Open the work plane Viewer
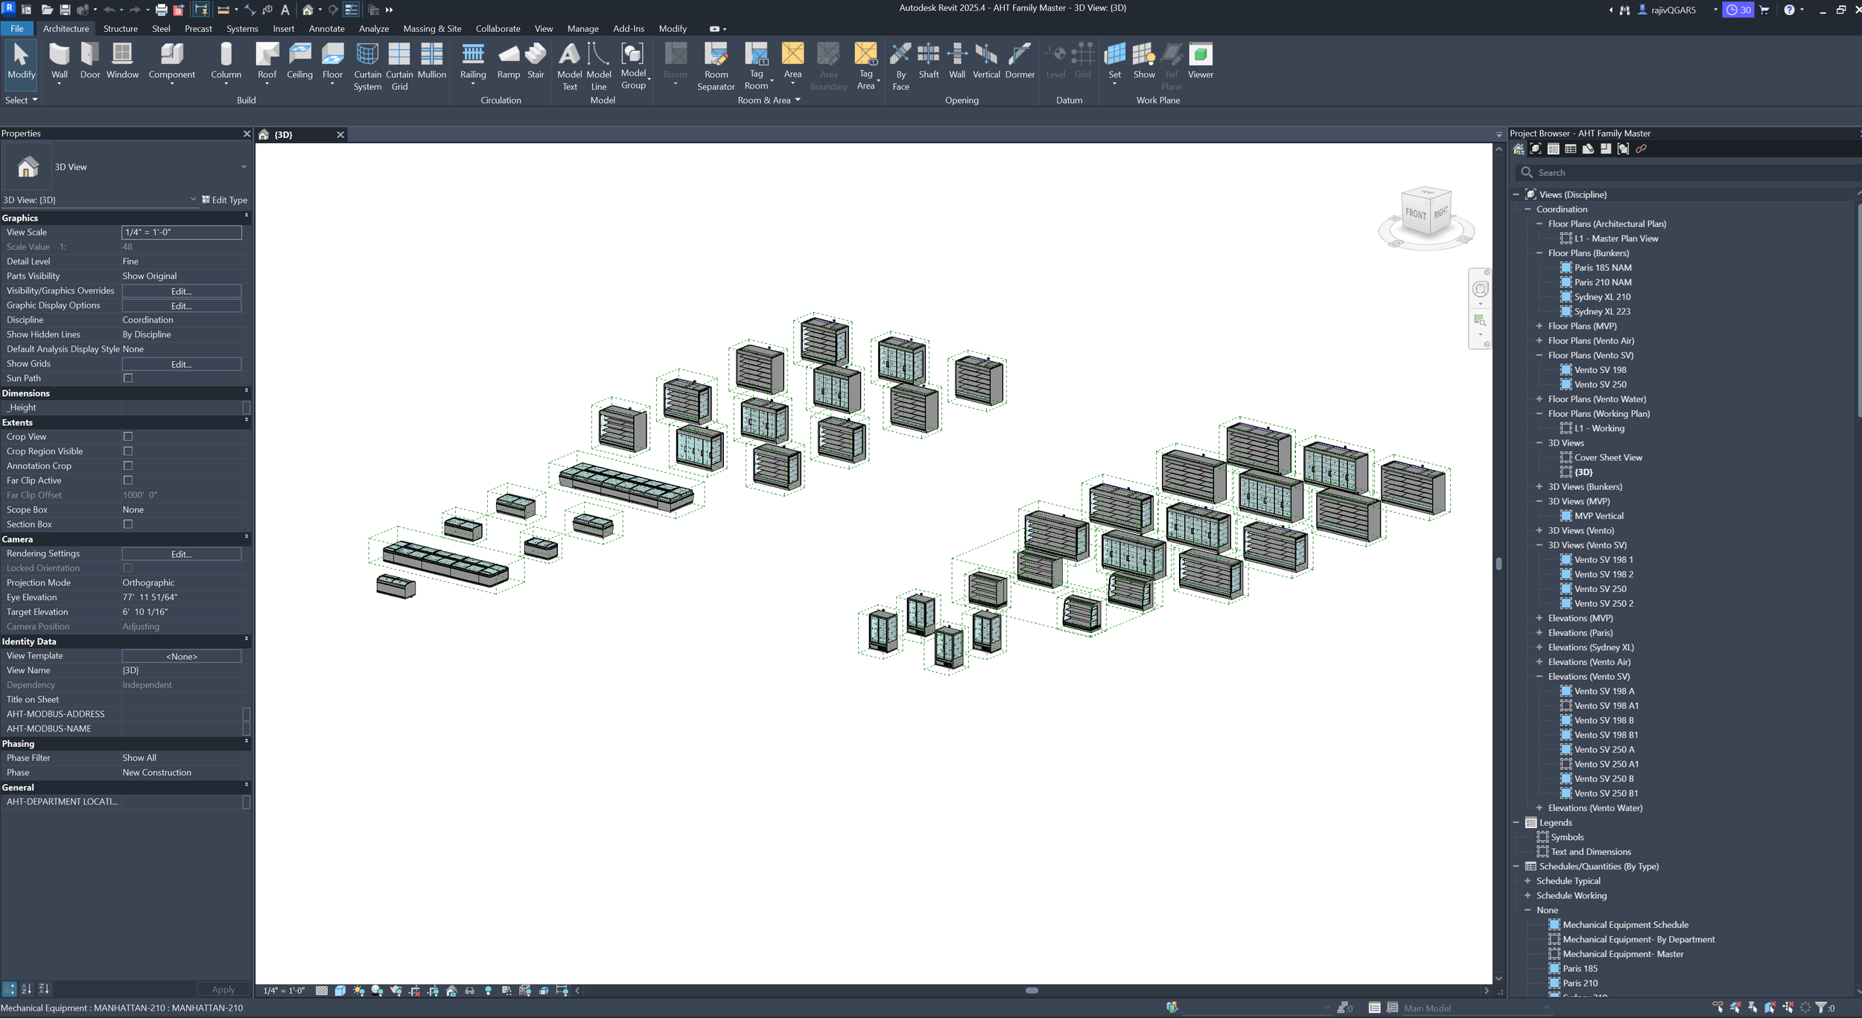This screenshot has height=1018, width=1862. pos(1200,61)
